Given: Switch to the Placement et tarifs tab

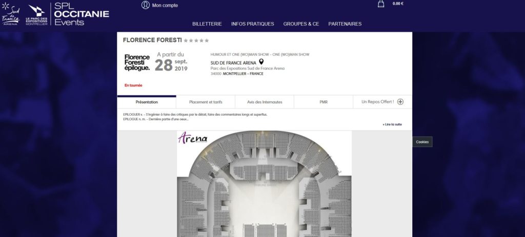Looking at the screenshot, I should 206,102.
